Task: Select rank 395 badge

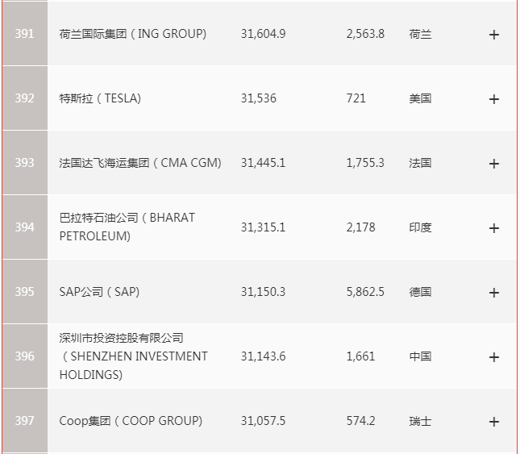Action: 25,292
